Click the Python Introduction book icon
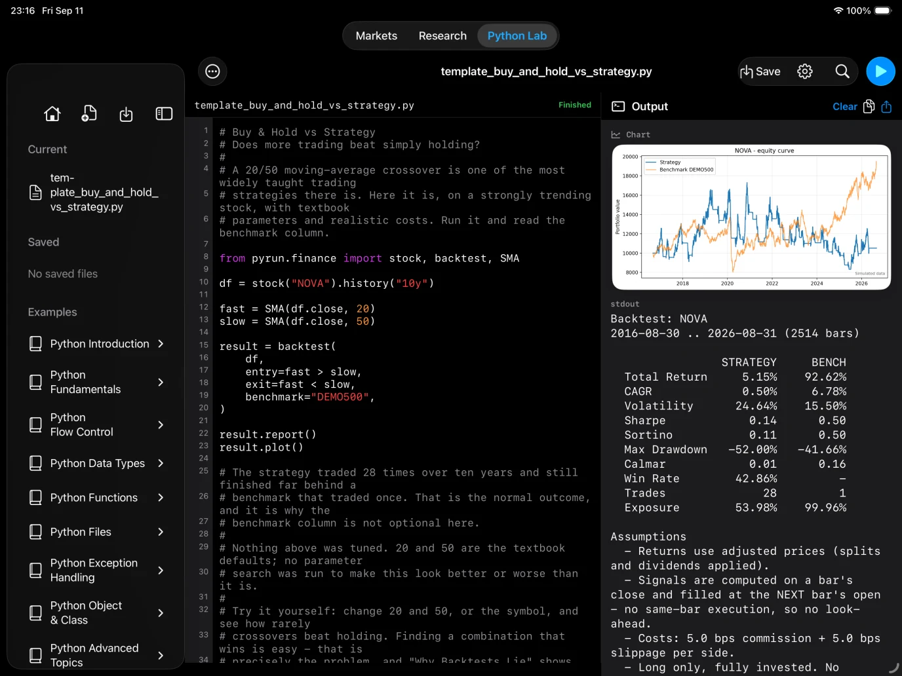Screen dimensions: 902x676 (36, 344)
